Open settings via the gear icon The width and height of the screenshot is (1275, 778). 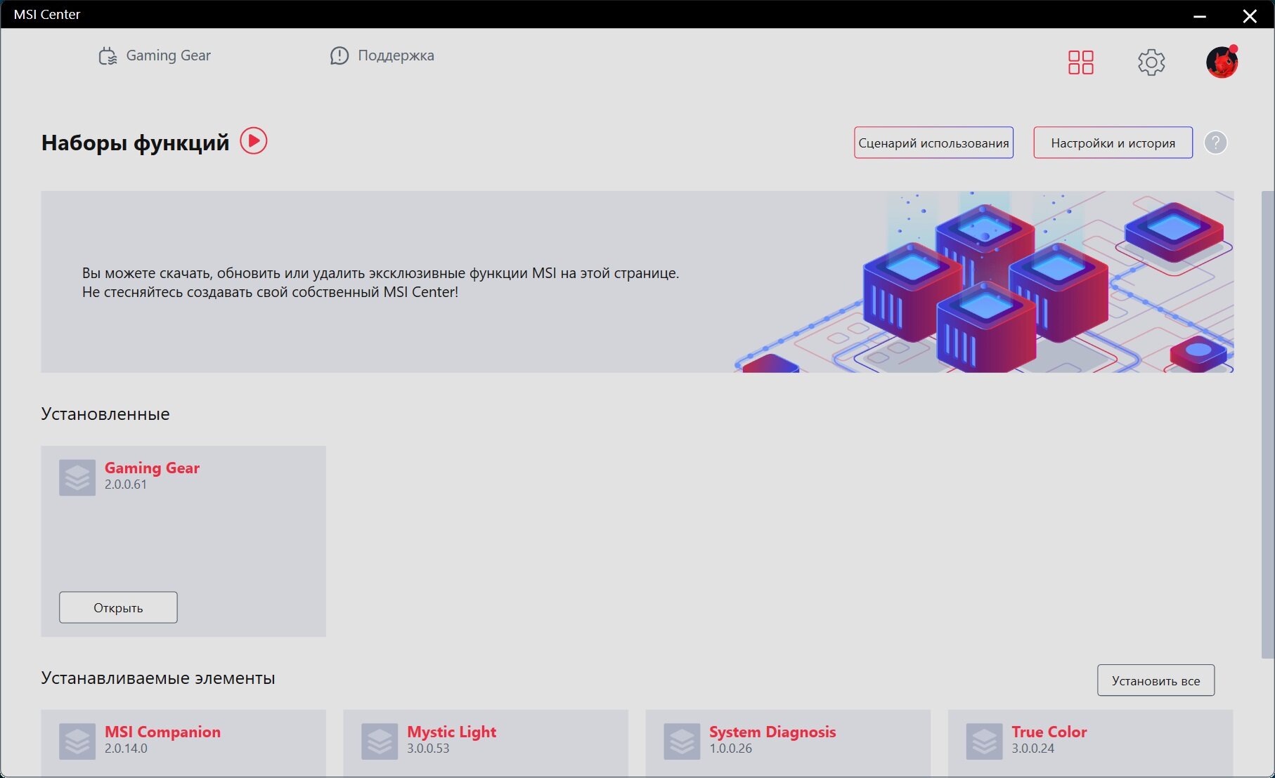point(1151,62)
